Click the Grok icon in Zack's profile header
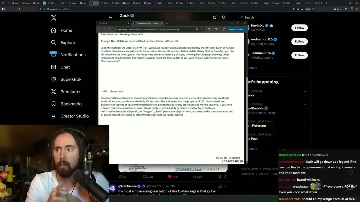This screenshot has width=360, height=202. [x=215, y=17]
